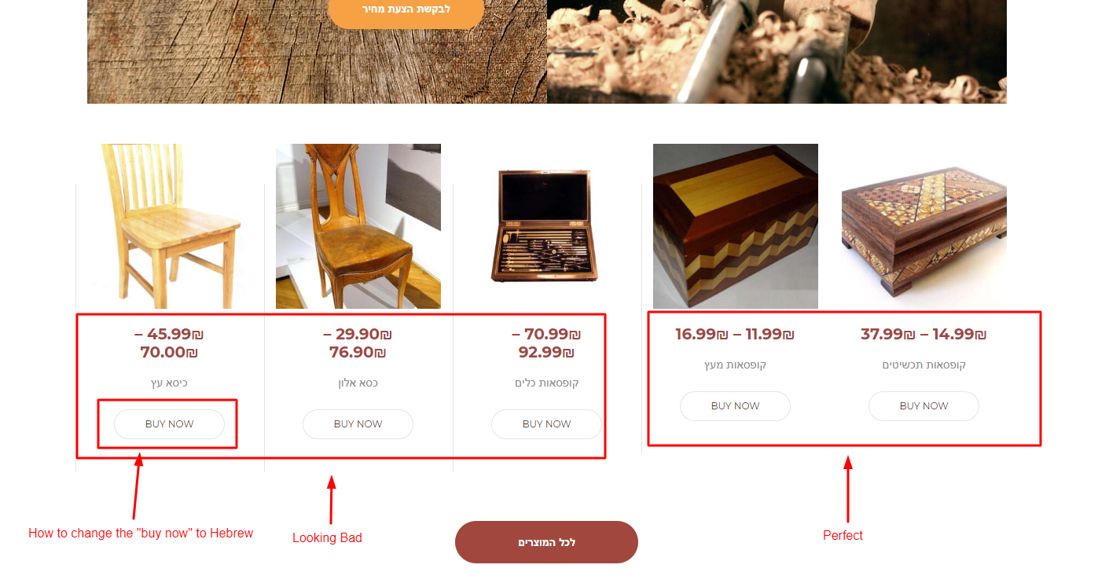The width and height of the screenshot is (1120, 583).
Task: Open the tool case product image
Action: [547, 226]
